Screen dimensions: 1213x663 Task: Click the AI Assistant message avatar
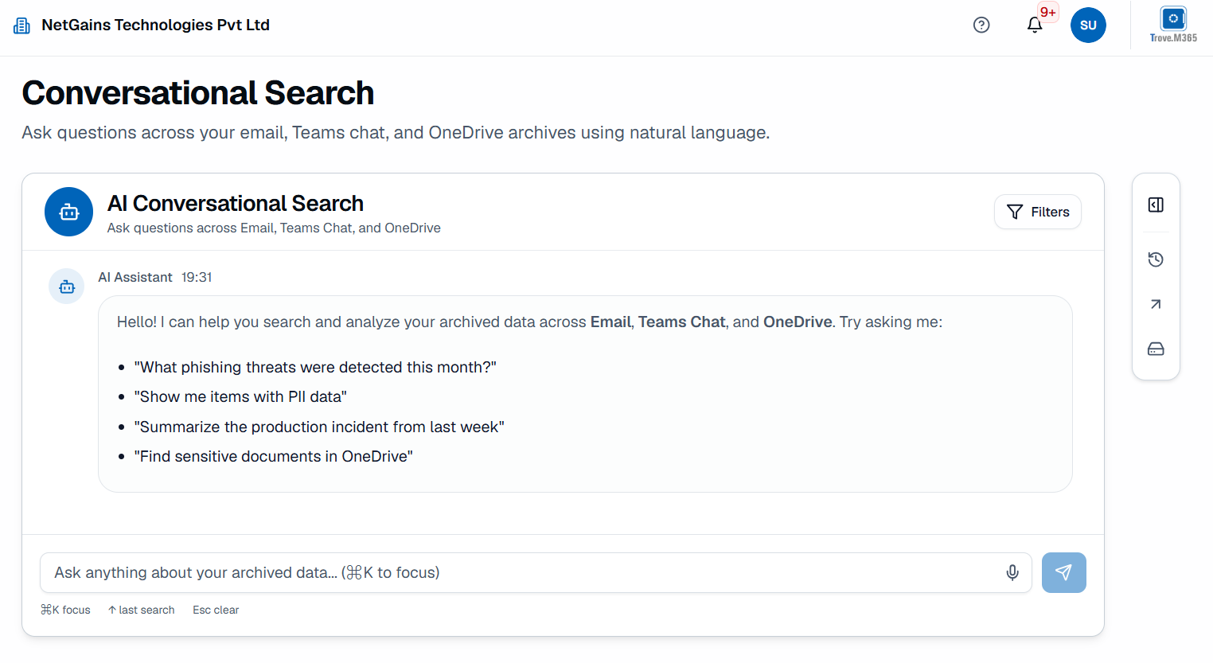point(67,287)
